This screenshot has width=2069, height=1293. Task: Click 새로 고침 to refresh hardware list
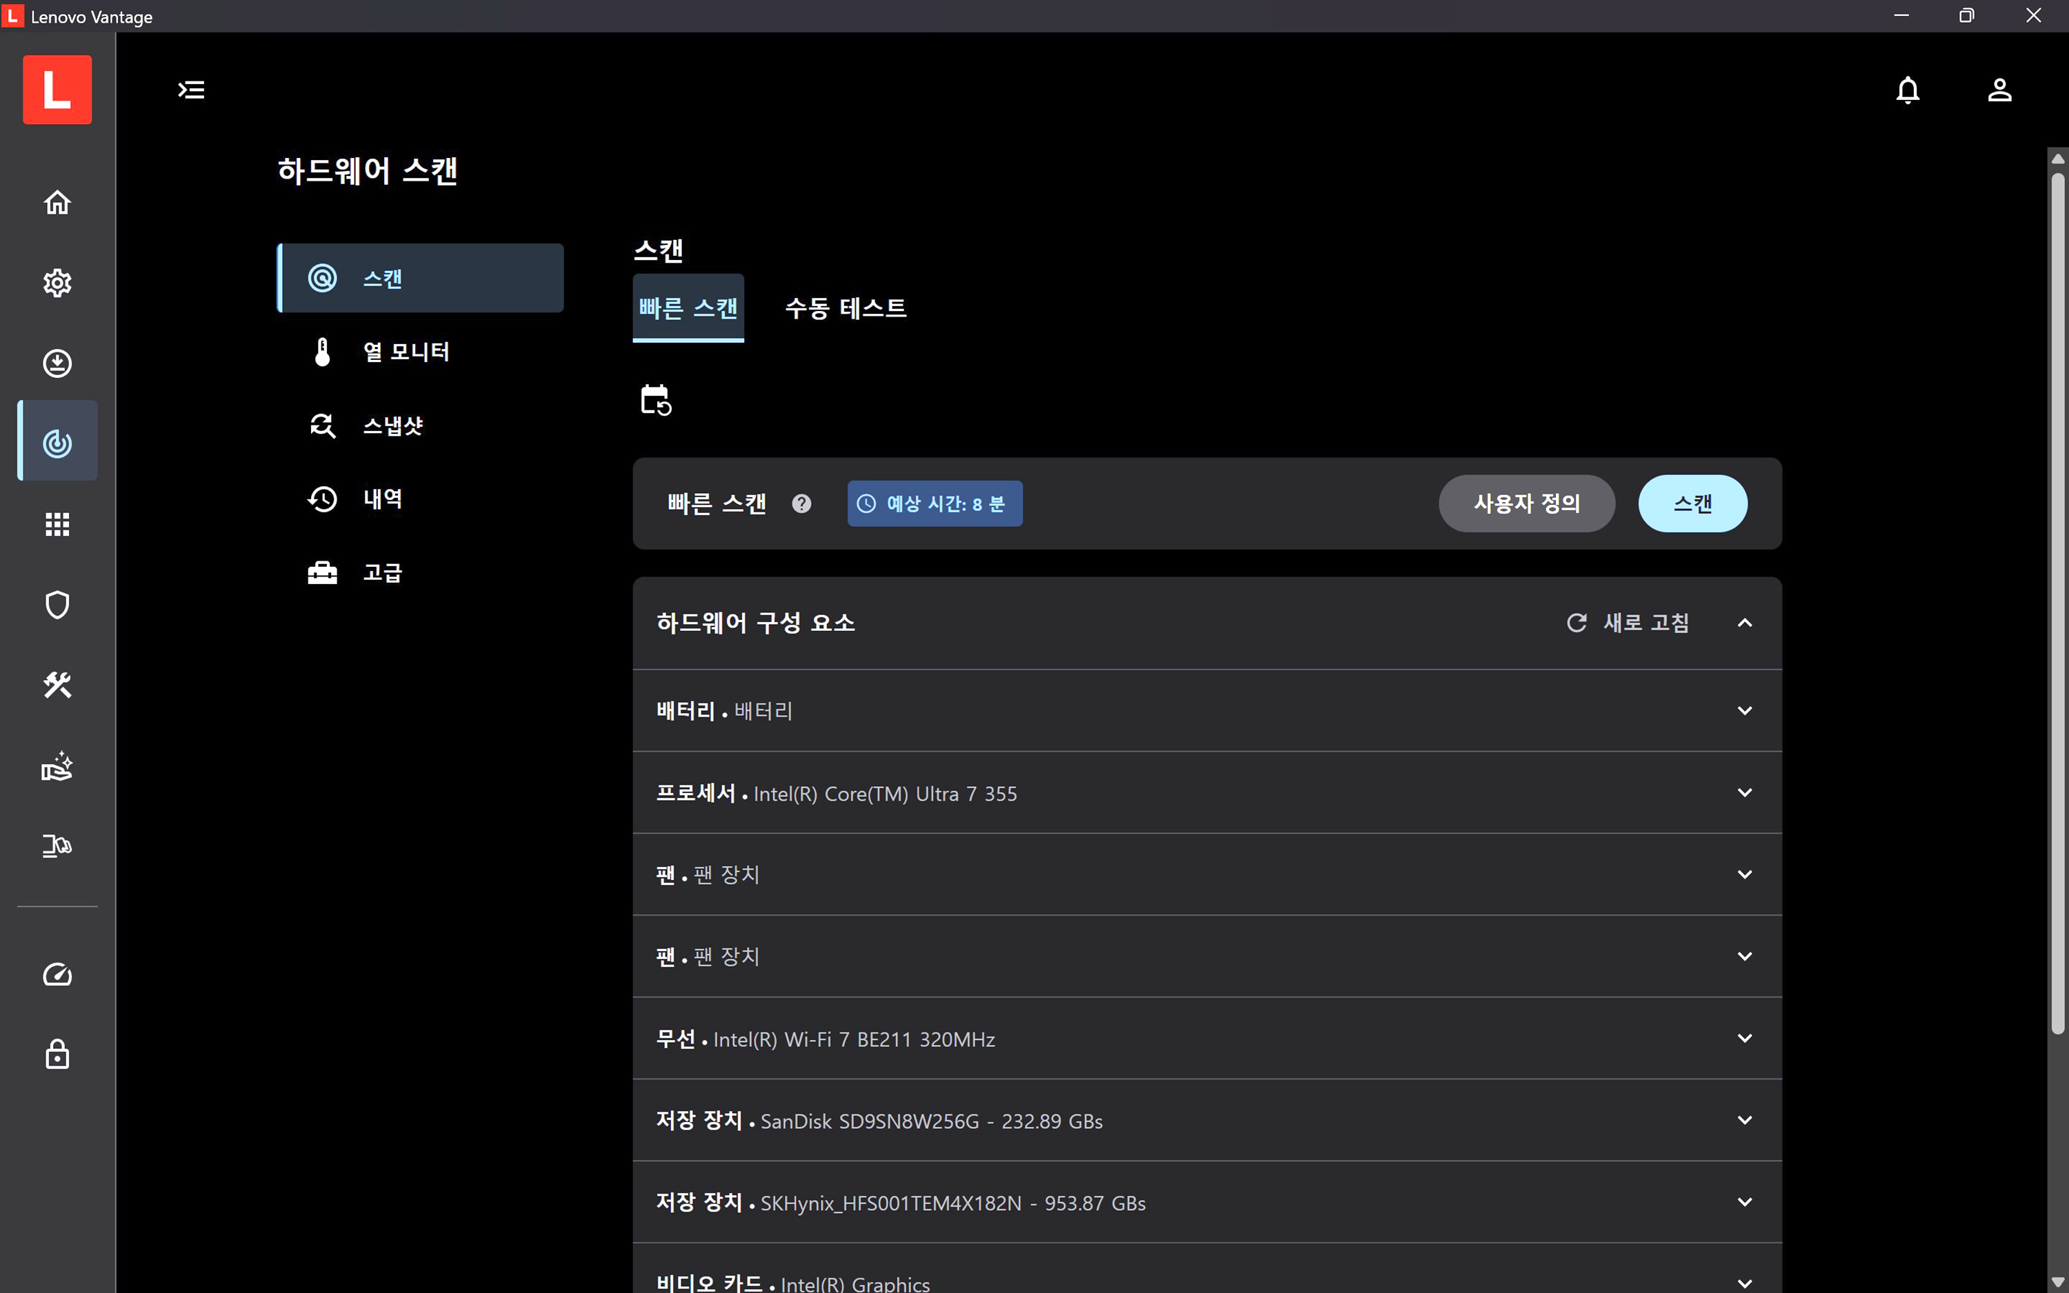[x=1628, y=623]
